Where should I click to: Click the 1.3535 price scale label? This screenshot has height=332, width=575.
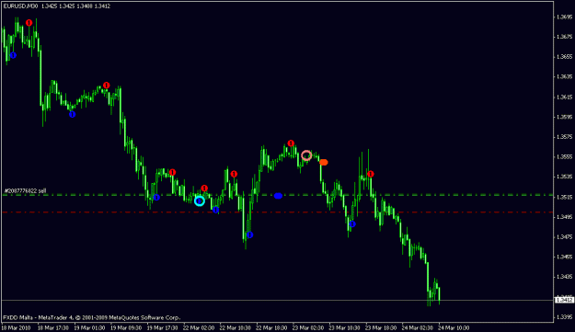(564, 177)
